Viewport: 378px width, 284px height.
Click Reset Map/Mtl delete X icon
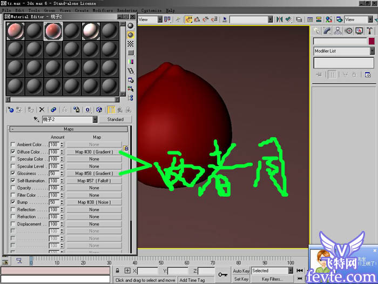(42, 109)
